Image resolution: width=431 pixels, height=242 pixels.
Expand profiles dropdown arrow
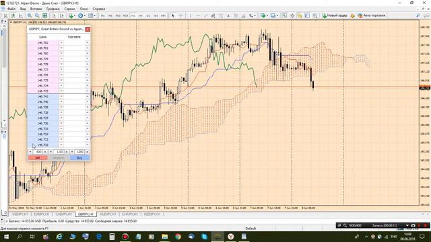click(277, 15)
